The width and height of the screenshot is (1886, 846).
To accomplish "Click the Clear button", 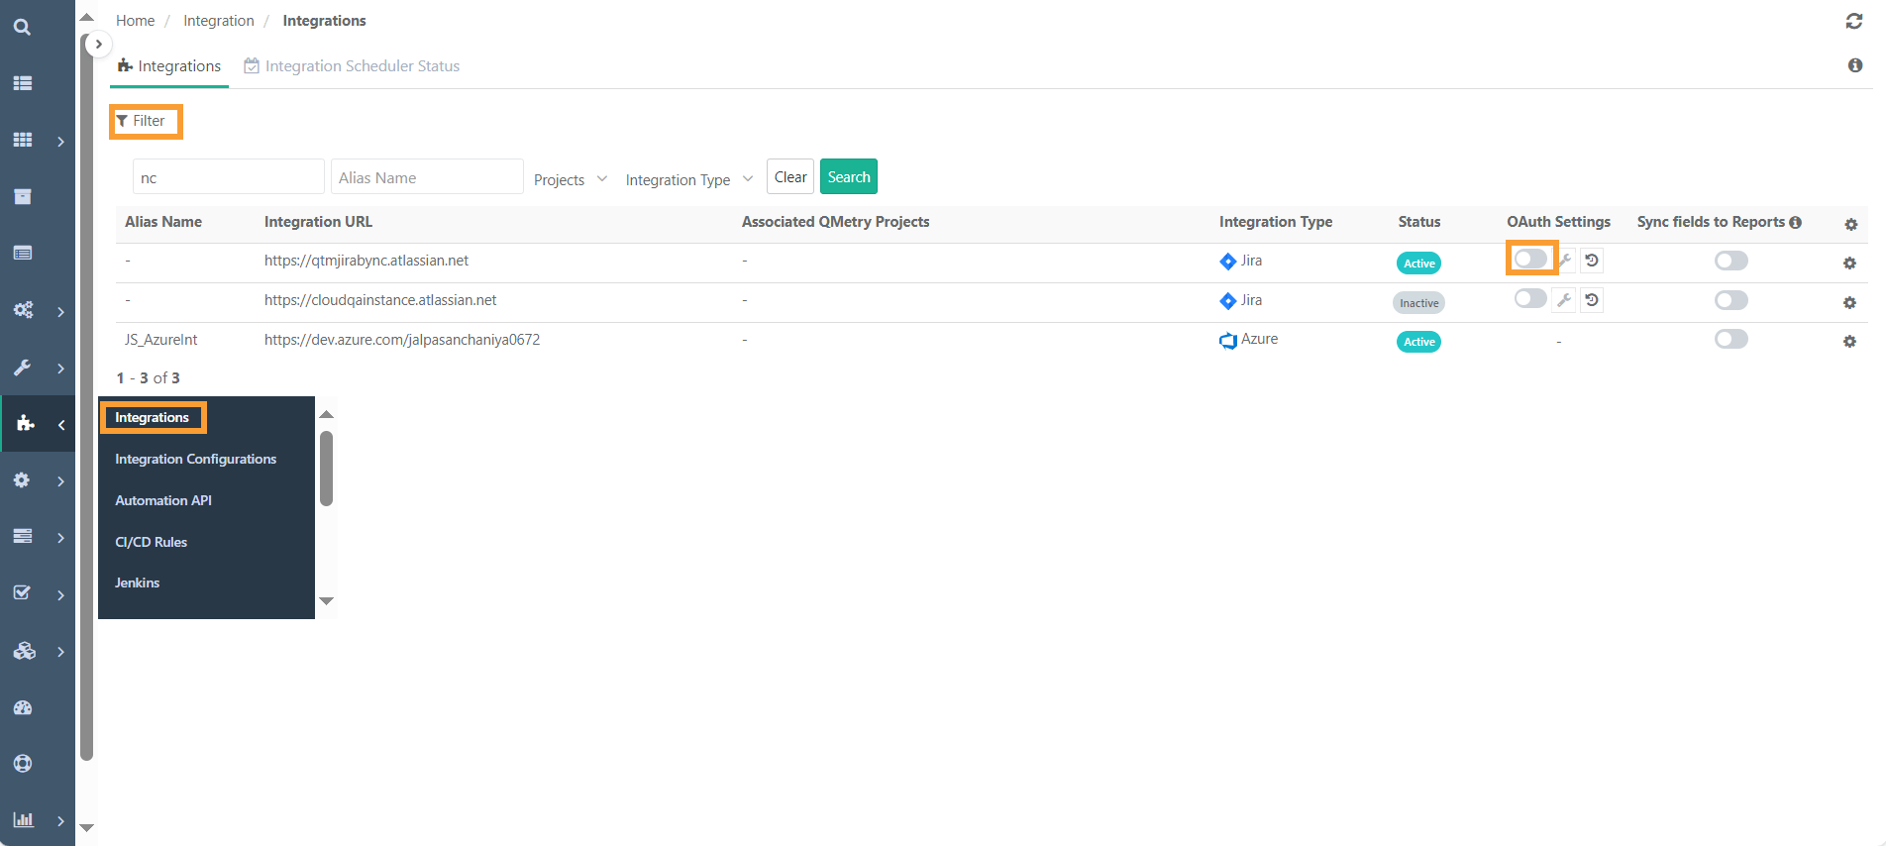I will 790,177.
